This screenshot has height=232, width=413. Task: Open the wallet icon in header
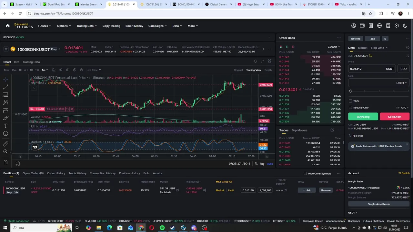pyautogui.click(x=362, y=26)
